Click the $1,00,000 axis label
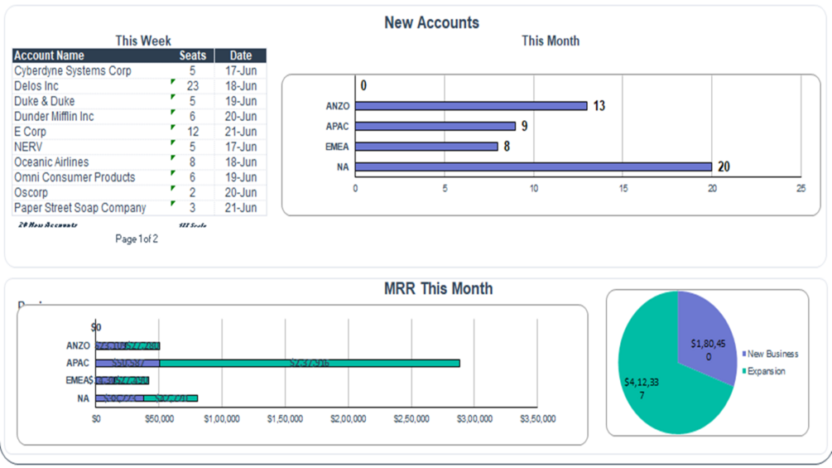The height and width of the screenshot is (468, 832). pos(222,419)
